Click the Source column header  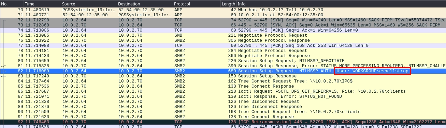(x=88, y=4)
